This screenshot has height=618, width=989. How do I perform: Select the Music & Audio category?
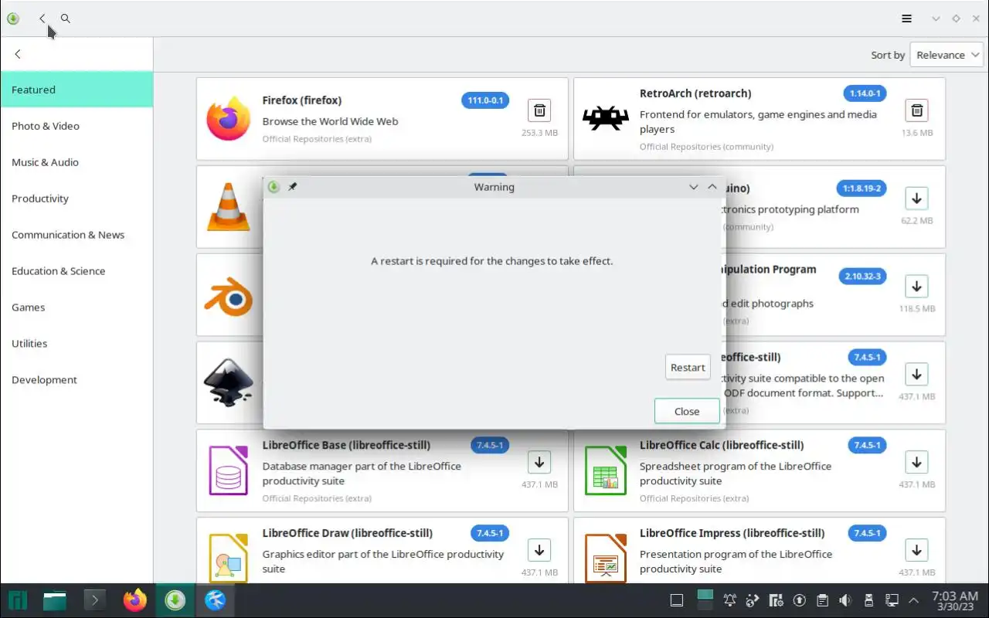tap(76, 162)
